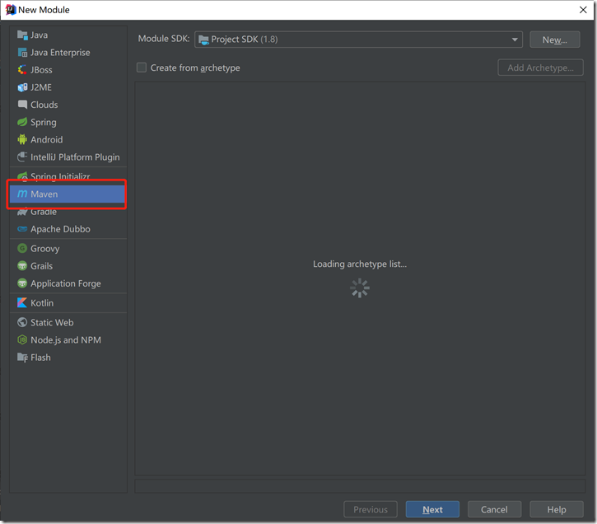Choose Clouds module type label

pos(44,105)
